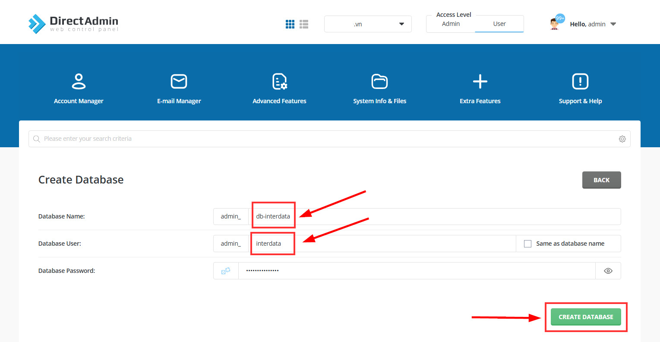Switch to grid icon view
Screen dimensions: 660x342
point(290,24)
